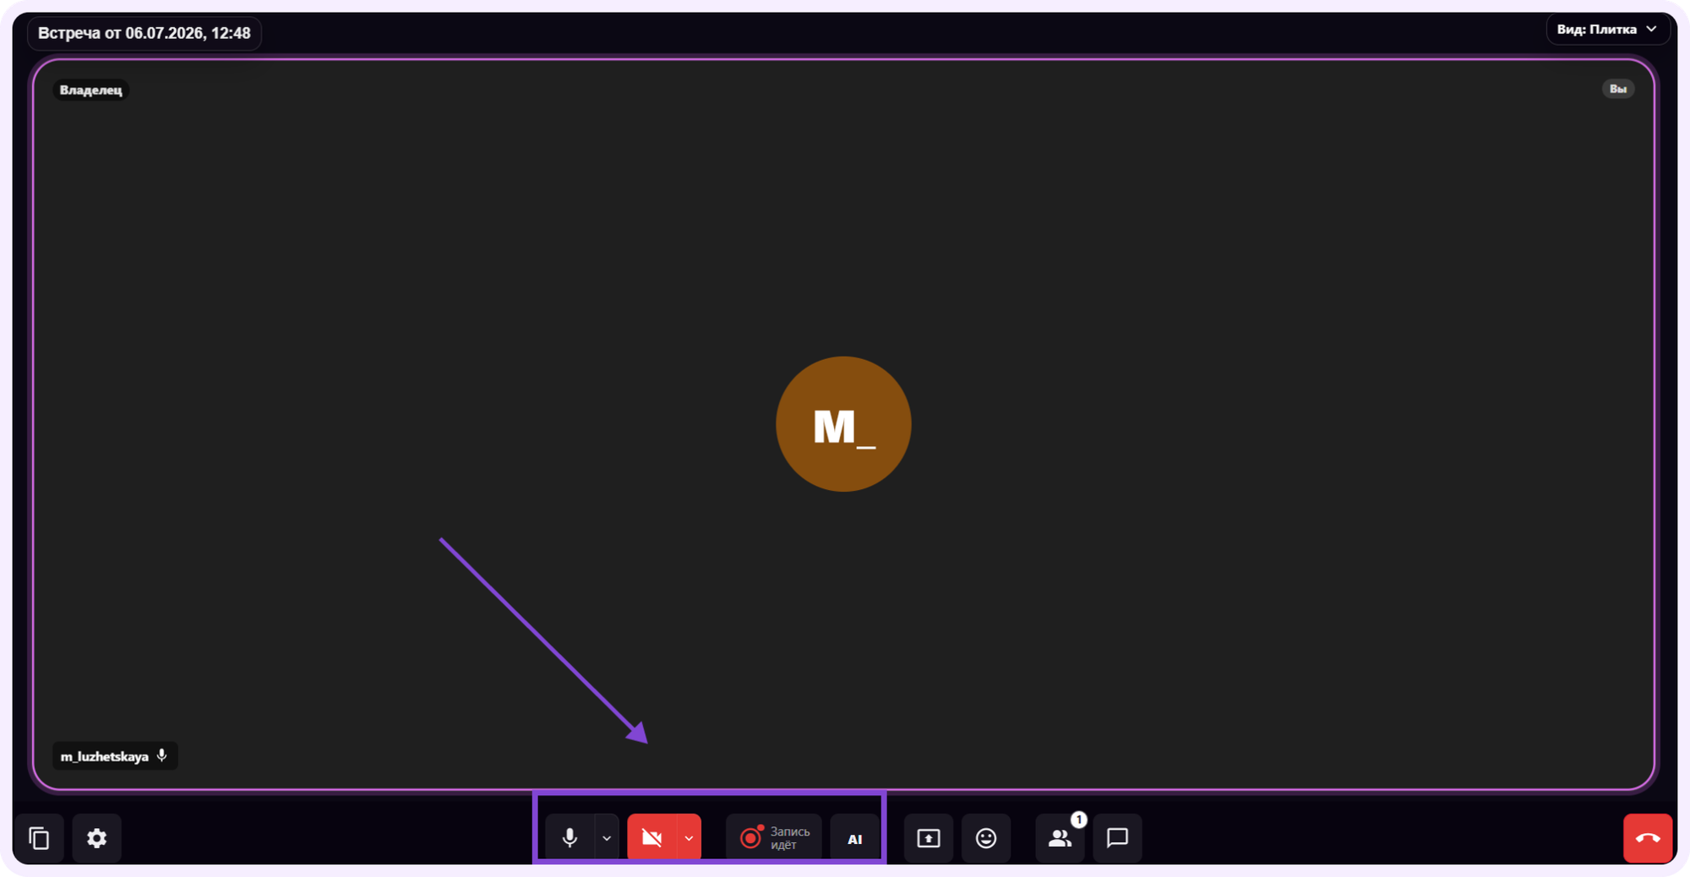
Task: Click the 'Вы' badge on the tile
Action: click(x=1618, y=89)
